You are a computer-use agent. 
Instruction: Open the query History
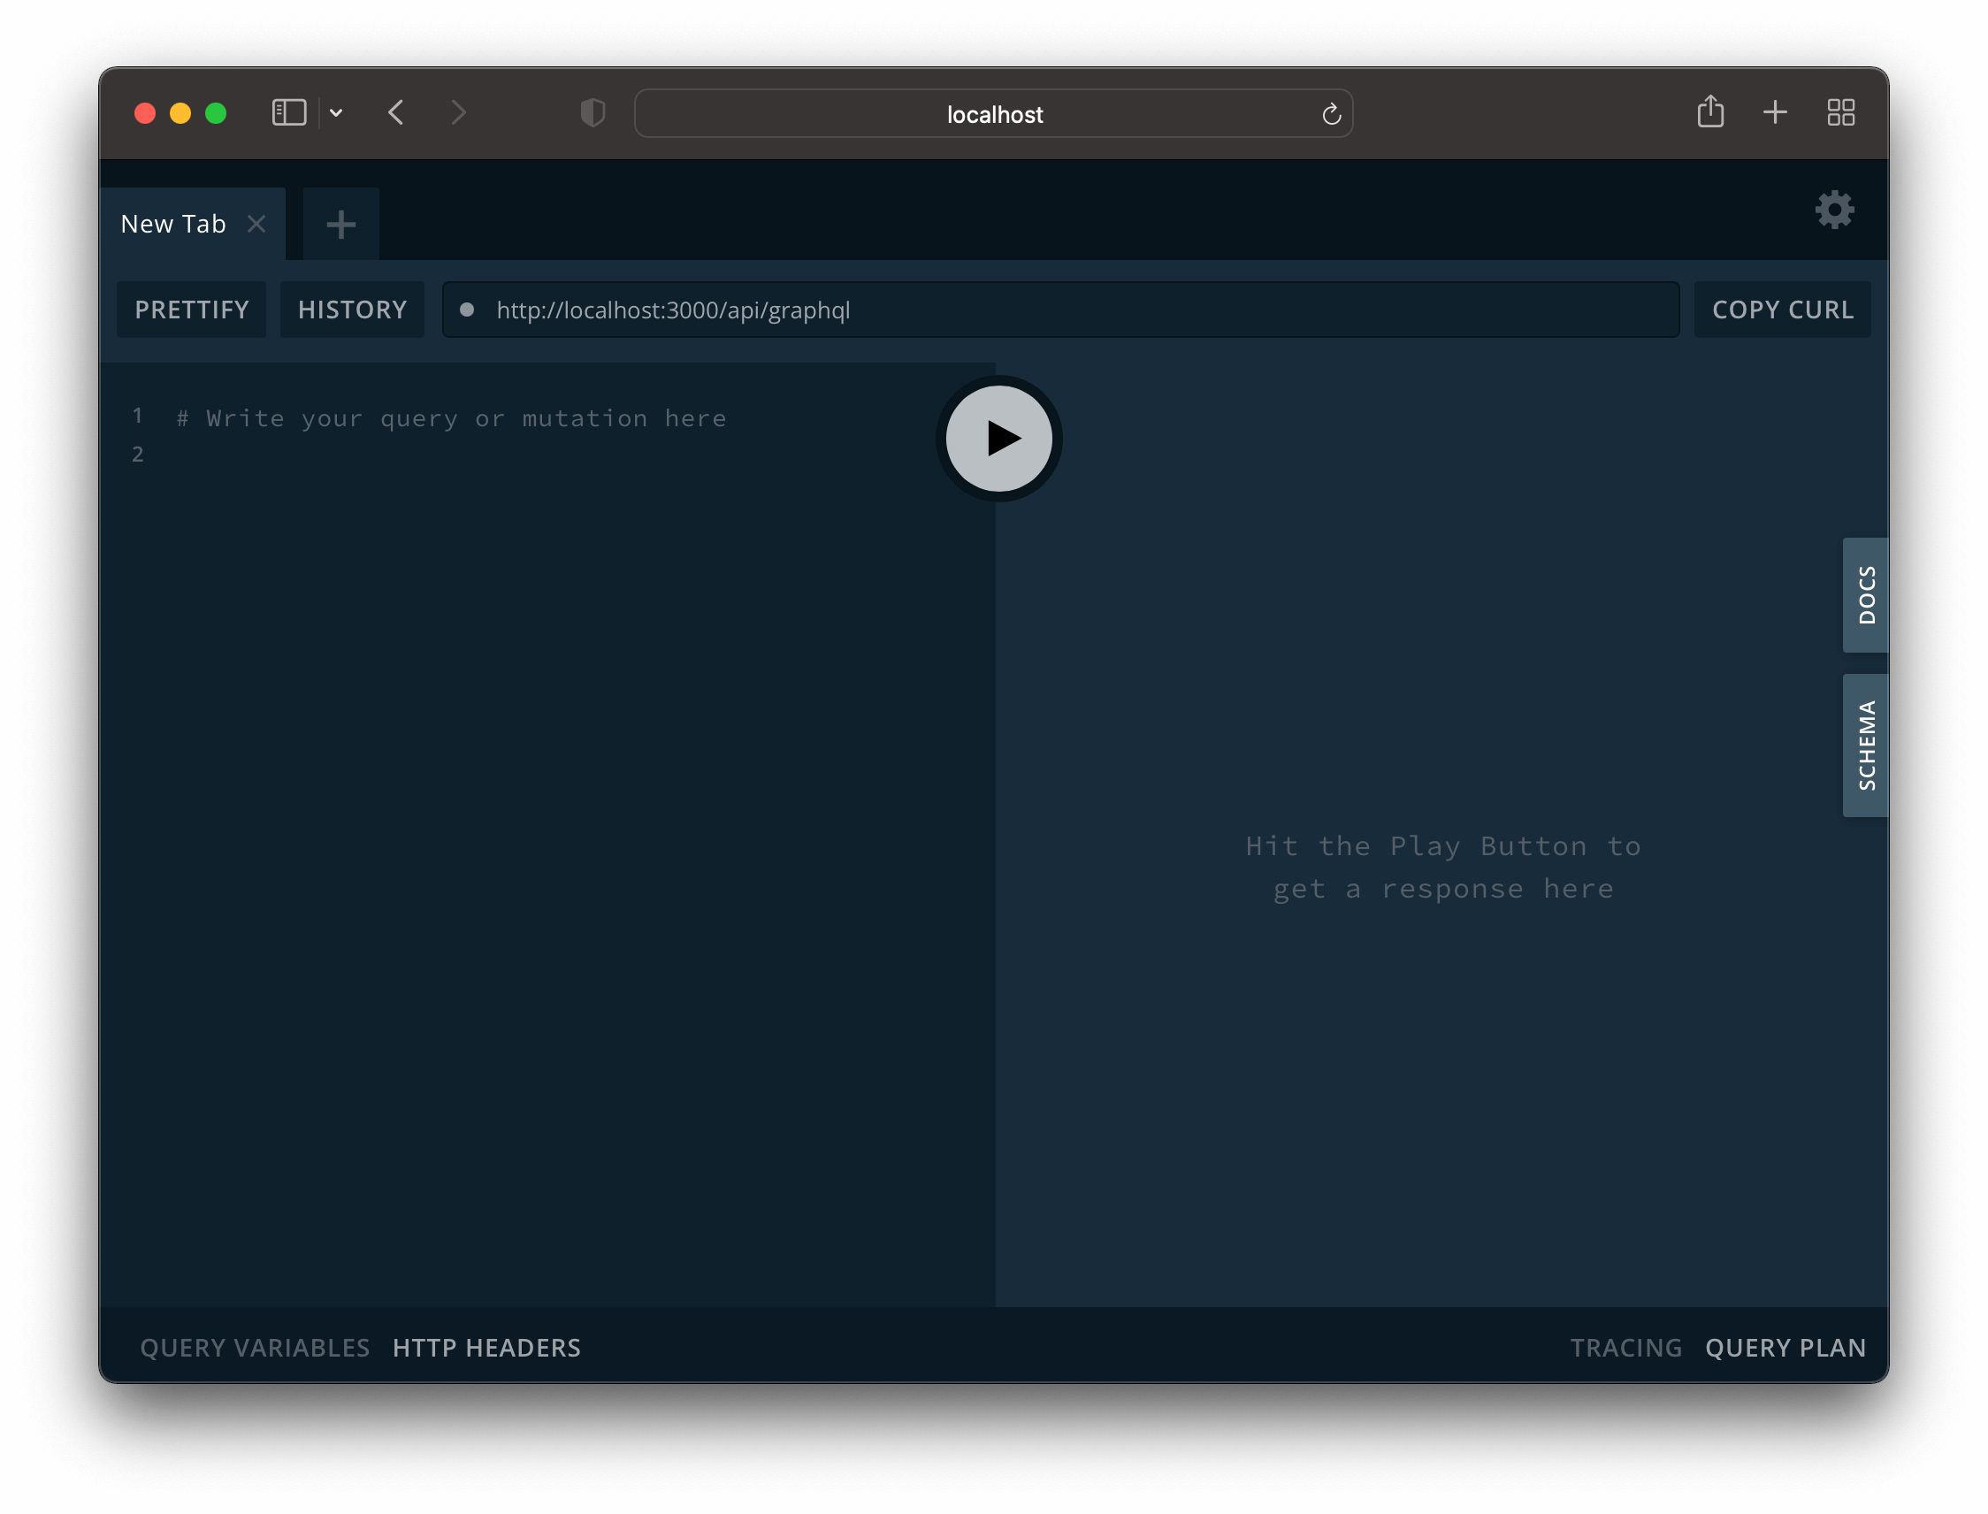coord(352,310)
